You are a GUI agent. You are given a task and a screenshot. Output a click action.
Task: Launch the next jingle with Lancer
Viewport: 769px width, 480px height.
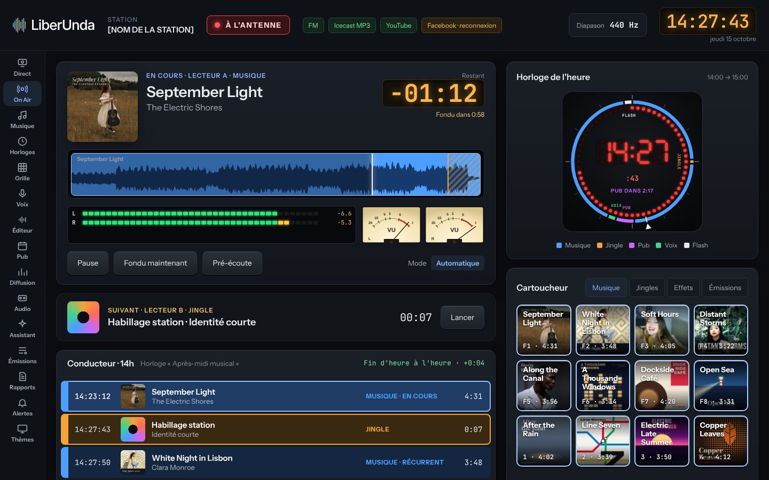point(462,317)
